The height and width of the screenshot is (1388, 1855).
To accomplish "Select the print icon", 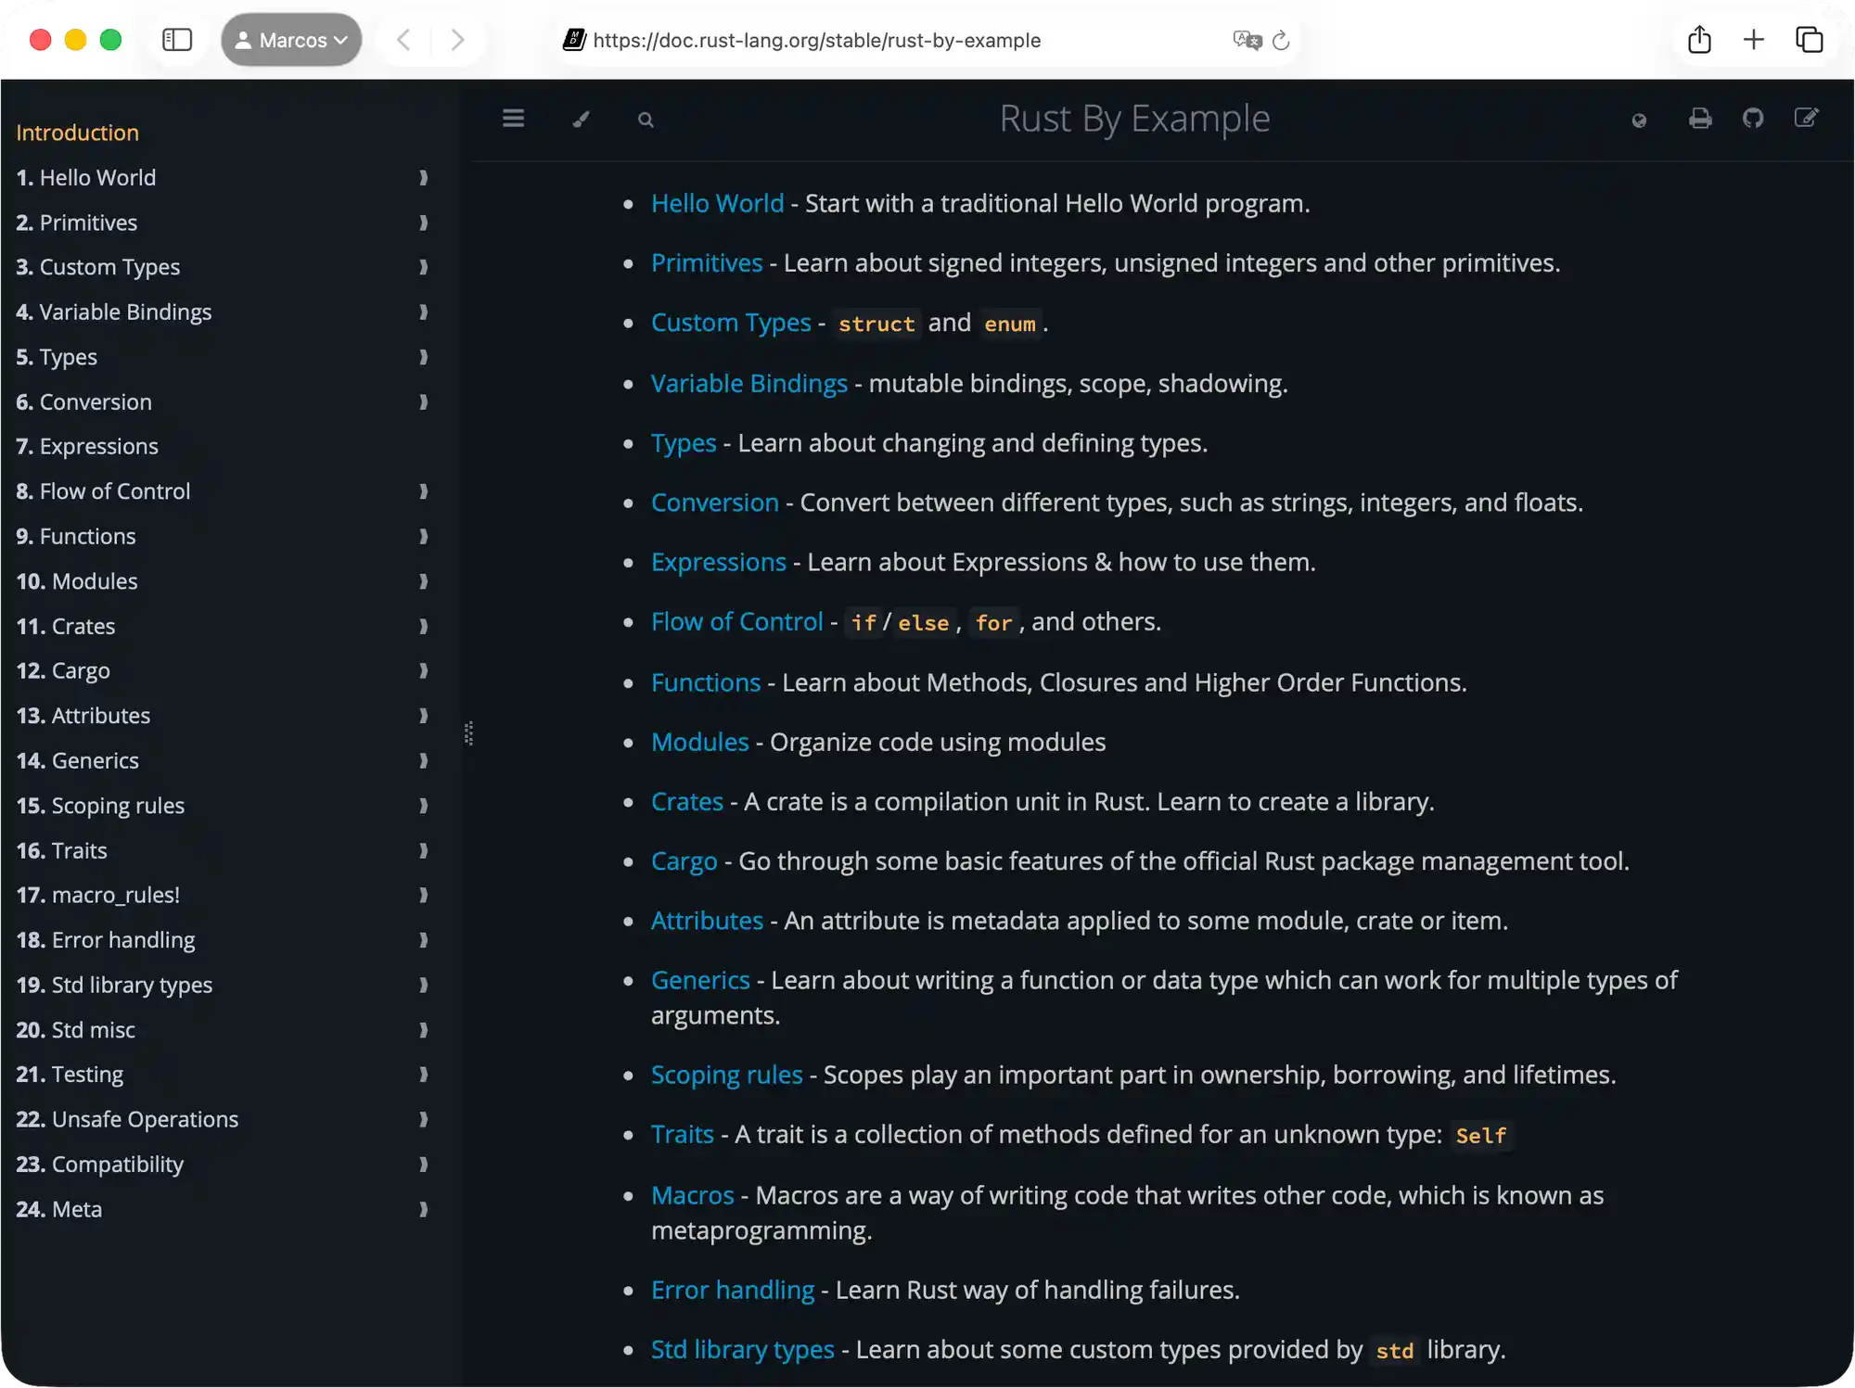I will click(x=1699, y=119).
